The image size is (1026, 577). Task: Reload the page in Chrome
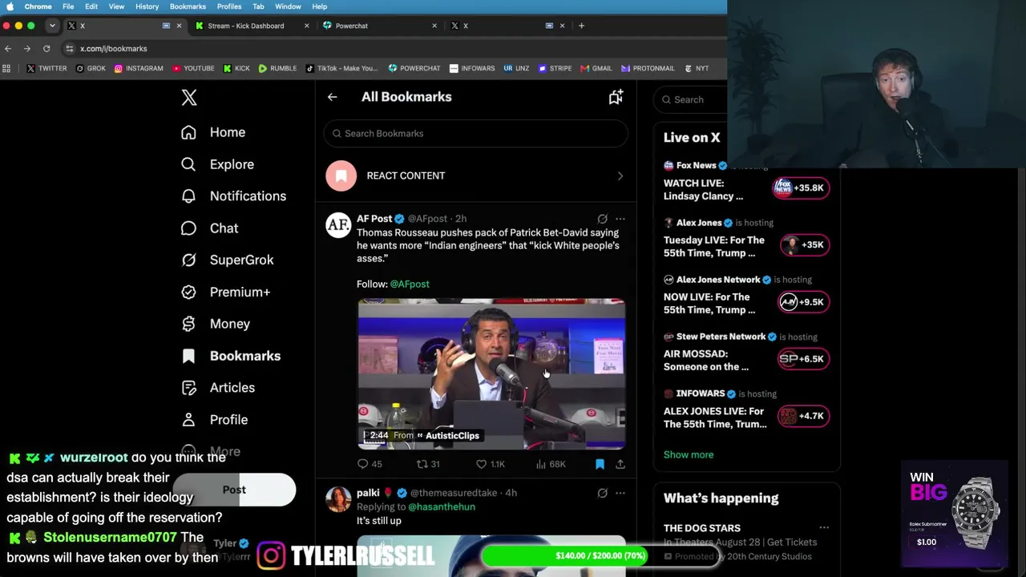(46, 49)
